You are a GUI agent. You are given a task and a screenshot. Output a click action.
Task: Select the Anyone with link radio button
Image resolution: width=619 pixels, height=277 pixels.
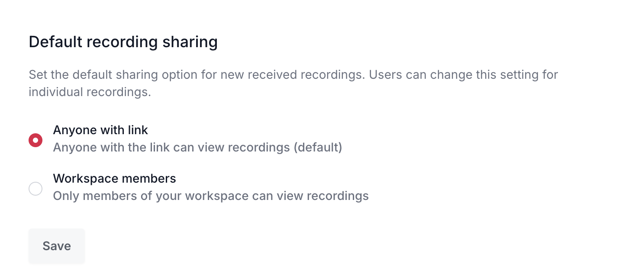[x=35, y=140]
